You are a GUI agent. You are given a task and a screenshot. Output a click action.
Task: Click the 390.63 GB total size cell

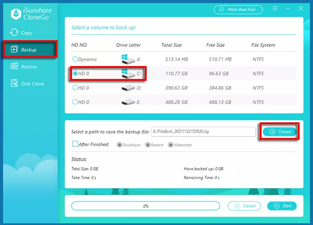pyautogui.click(x=177, y=87)
